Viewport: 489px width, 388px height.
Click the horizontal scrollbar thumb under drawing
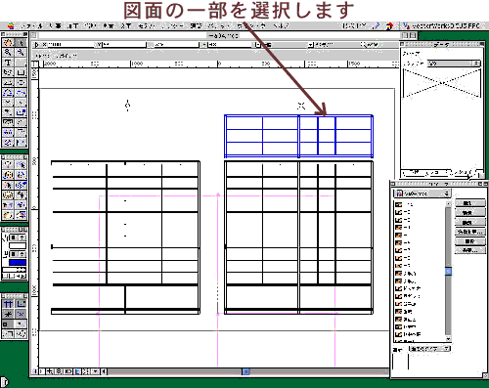245,371
